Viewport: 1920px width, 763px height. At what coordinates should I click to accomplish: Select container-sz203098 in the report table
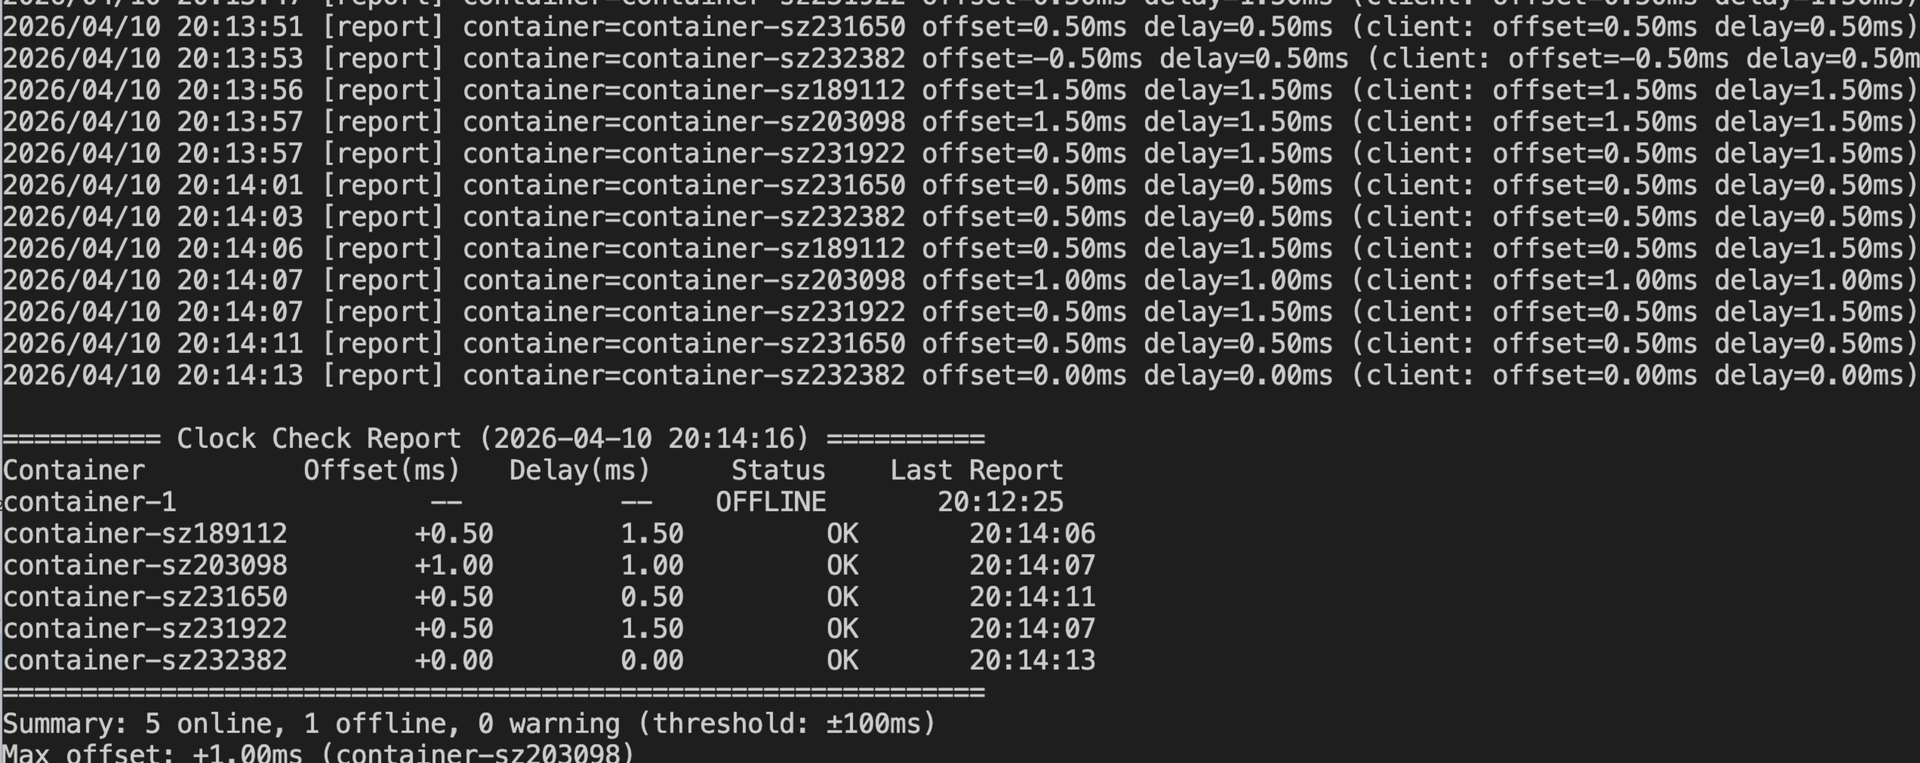point(145,566)
